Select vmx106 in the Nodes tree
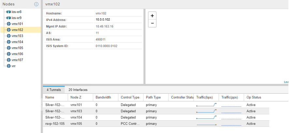This screenshot has height=133, width=289. tap(17, 54)
